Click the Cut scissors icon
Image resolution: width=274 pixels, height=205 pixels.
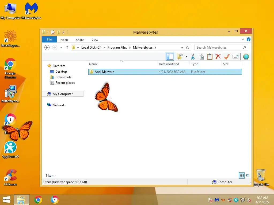(193, 57)
